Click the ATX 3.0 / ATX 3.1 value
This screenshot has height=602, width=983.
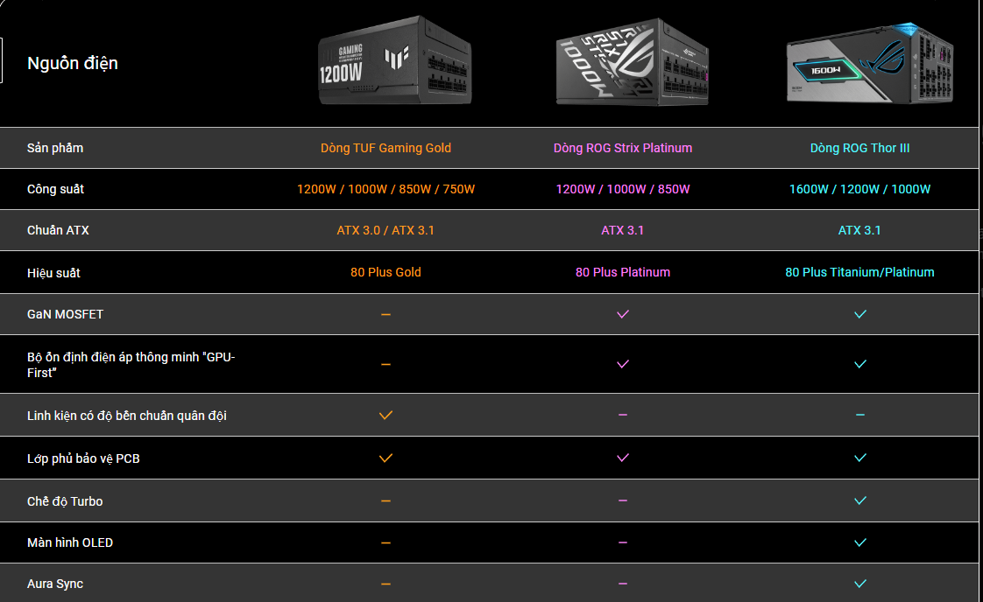tap(385, 230)
